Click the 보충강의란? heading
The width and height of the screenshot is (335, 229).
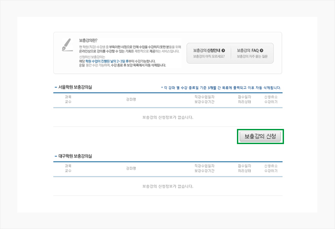(88, 40)
